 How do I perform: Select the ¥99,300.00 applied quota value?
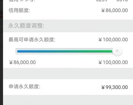pyautogui.click(x=115, y=87)
